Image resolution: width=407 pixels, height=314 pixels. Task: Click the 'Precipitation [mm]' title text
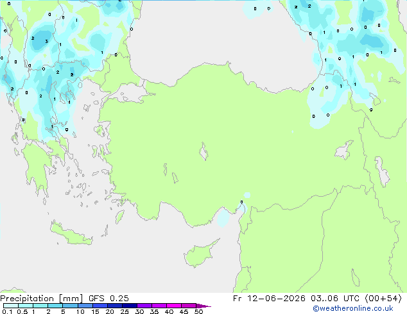[x=42, y=299]
